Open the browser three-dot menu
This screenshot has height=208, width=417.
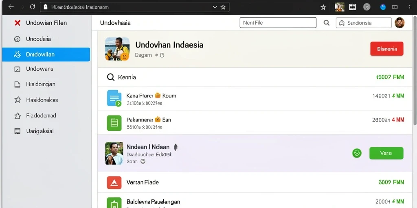(410, 7)
